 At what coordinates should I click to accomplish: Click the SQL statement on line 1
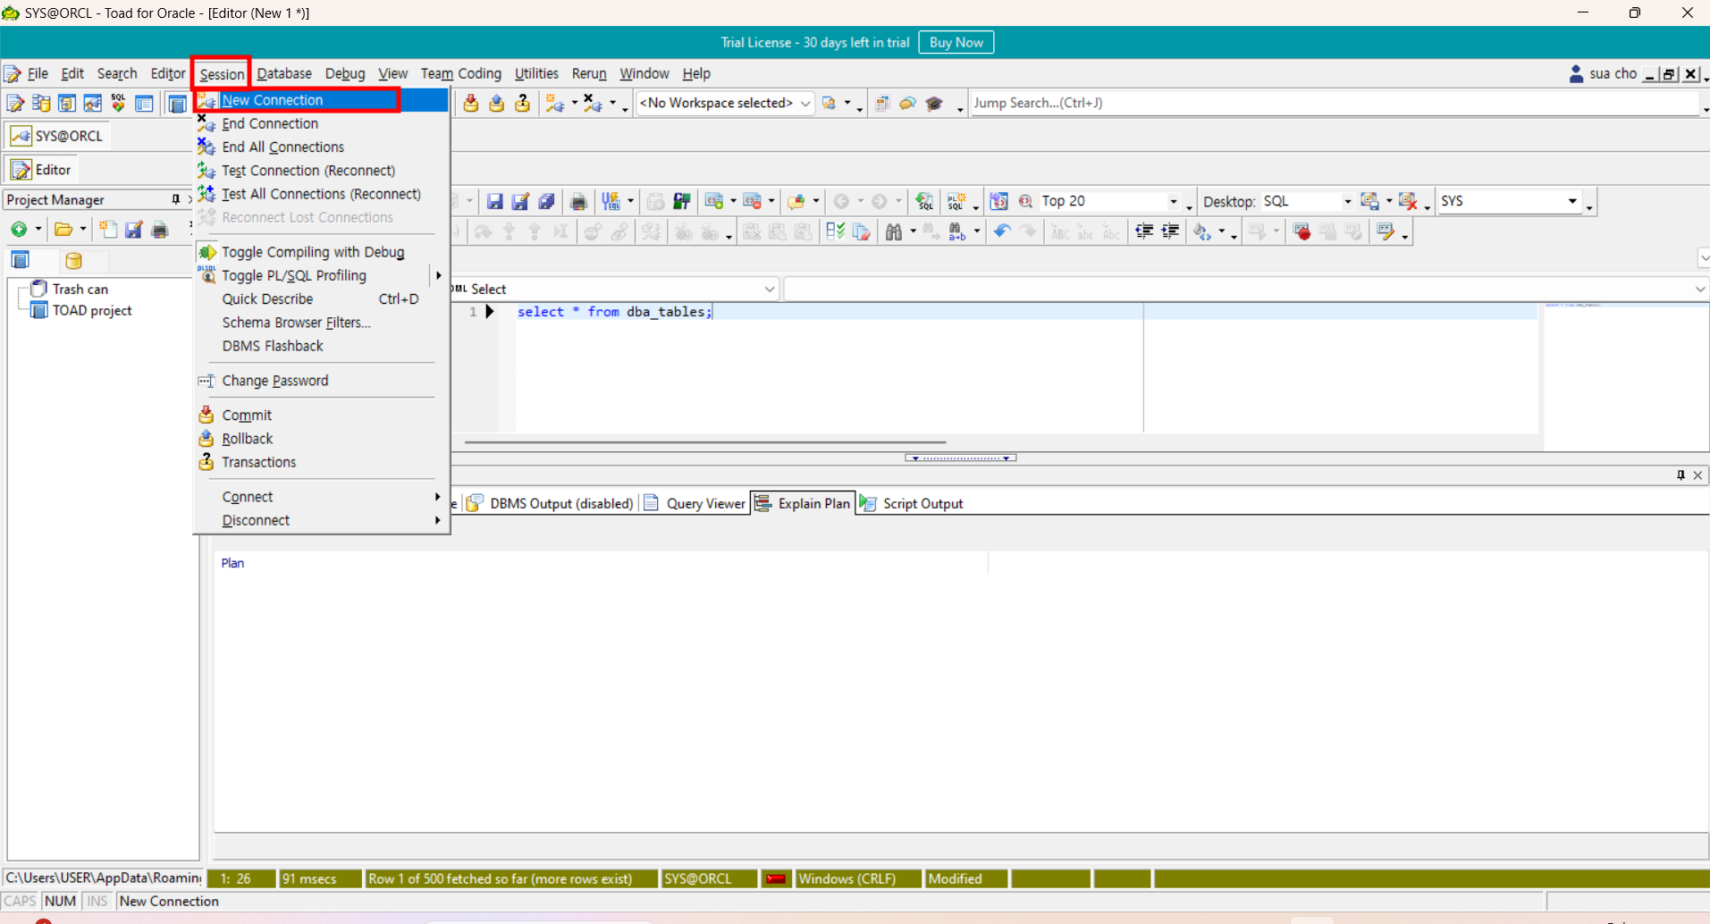coord(614,311)
